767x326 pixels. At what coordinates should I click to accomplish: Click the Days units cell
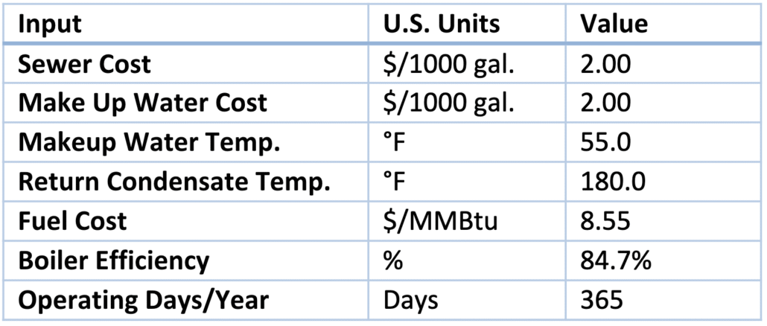coord(410,300)
